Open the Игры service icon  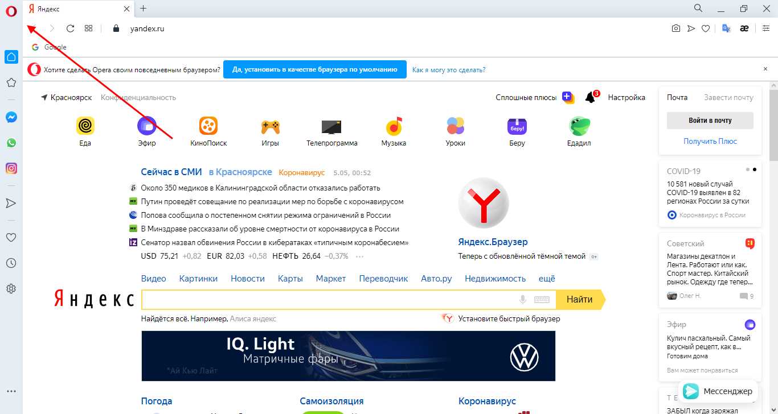click(x=270, y=126)
